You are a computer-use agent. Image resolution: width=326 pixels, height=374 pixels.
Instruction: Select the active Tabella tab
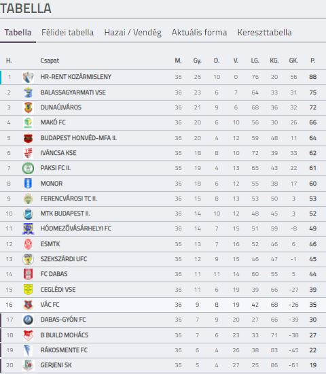click(x=18, y=33)
